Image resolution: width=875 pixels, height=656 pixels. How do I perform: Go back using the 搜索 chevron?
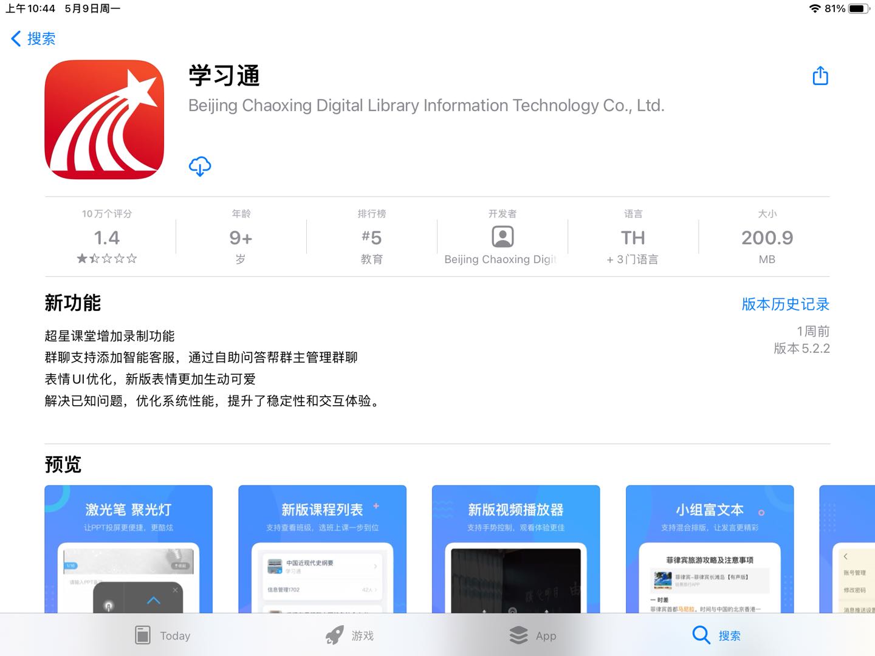[33, 39]
